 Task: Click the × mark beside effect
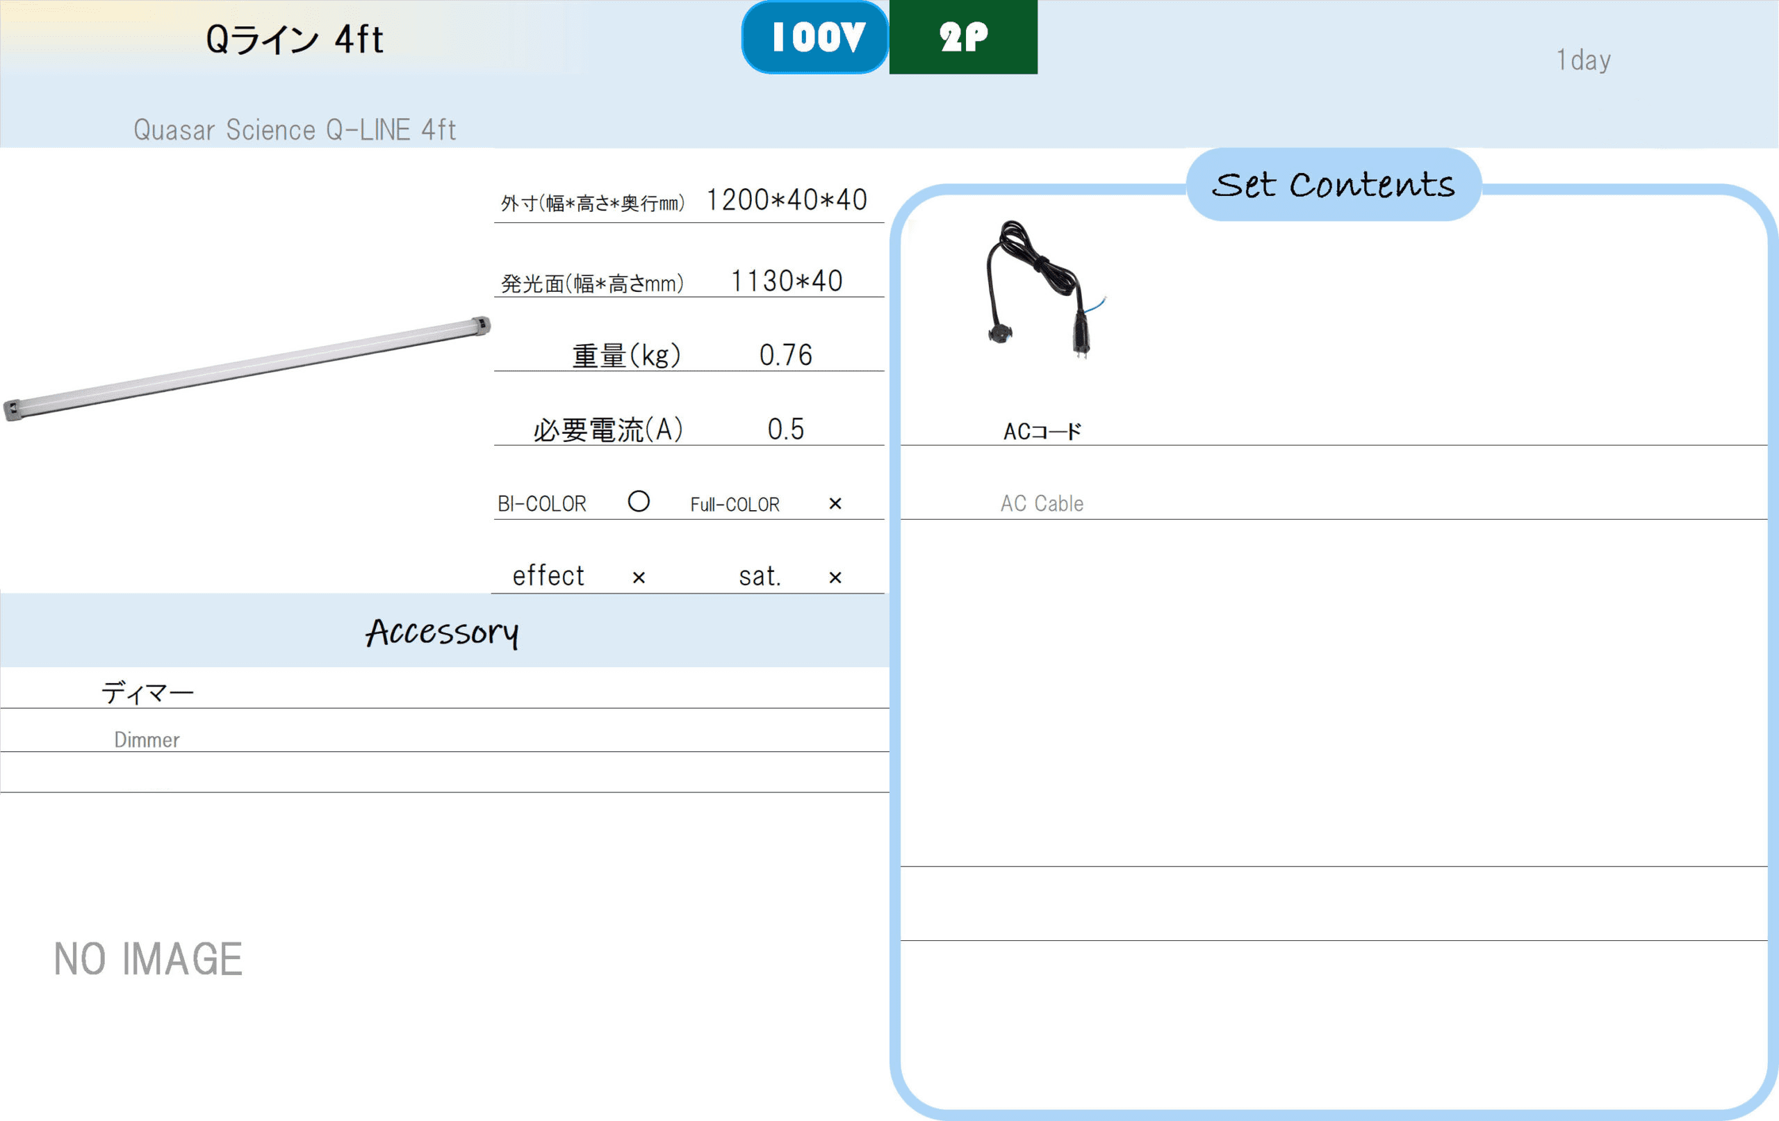pyautogui.click(x=639, y=578)
